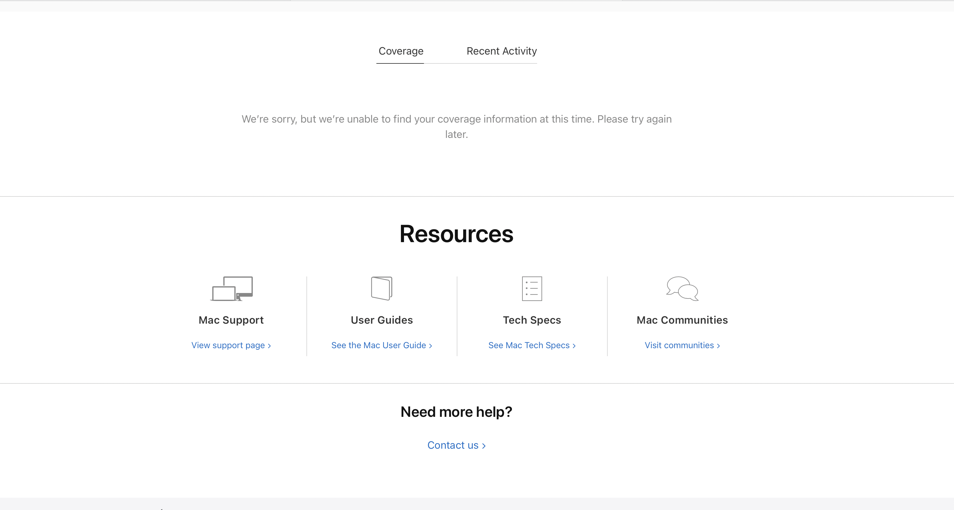Click the chevron beside Visit communities
This screenshot has height=510, width=954.
(x=718, y=346)
